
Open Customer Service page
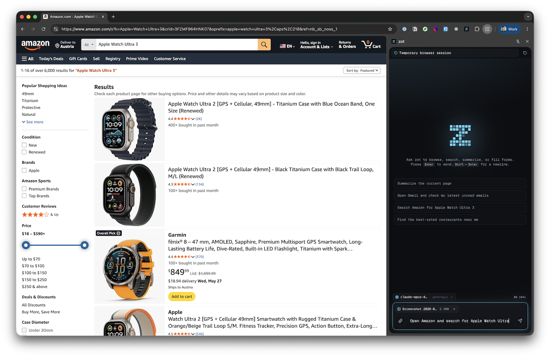(x=170, y=59)
